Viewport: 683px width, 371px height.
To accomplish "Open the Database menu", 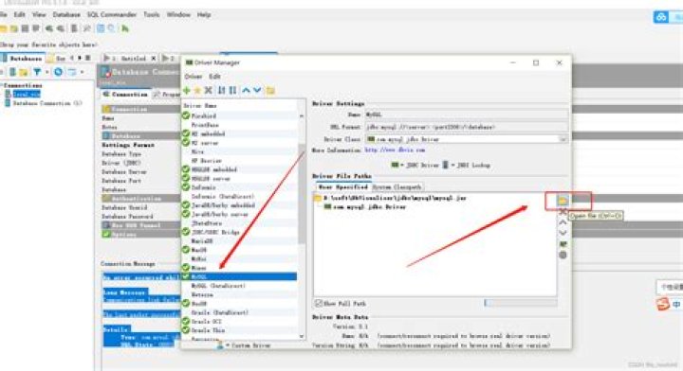I will pos(66,14).
